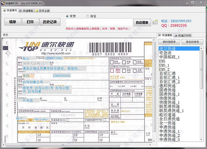207x149 pixels.
Task: Tick the 短信回复 SMS Reply checkbox
Action: click(105, 120)
